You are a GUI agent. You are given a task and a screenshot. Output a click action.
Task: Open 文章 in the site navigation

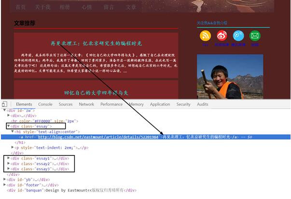coord(131,7)
